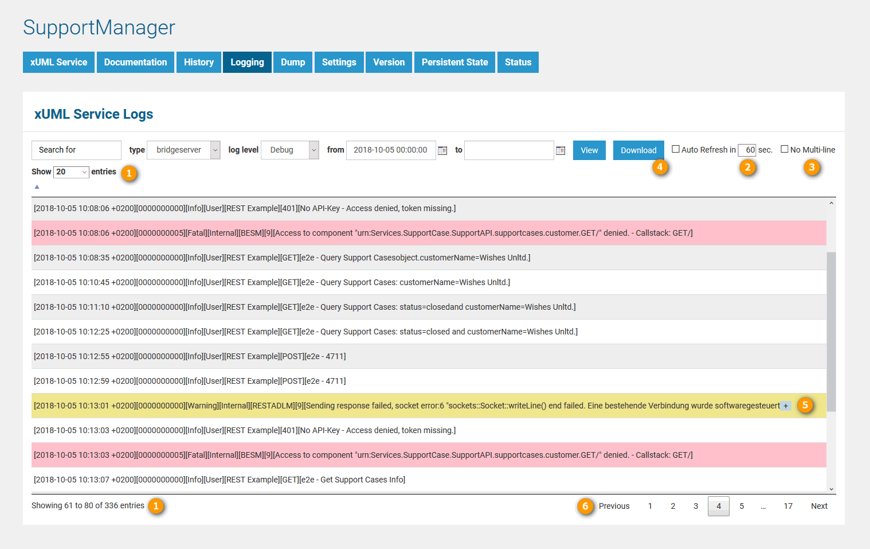Download the xUML service logs
This screenshot has width=870, height=549.
point(638,150)
